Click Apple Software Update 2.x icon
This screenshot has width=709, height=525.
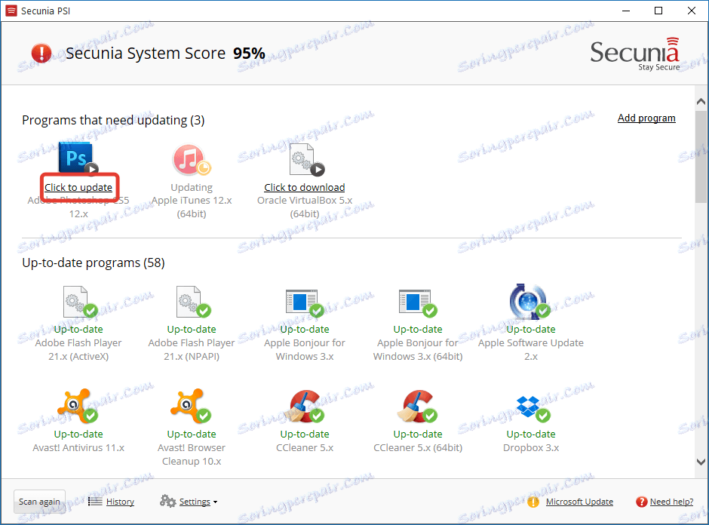coord(529,301)
